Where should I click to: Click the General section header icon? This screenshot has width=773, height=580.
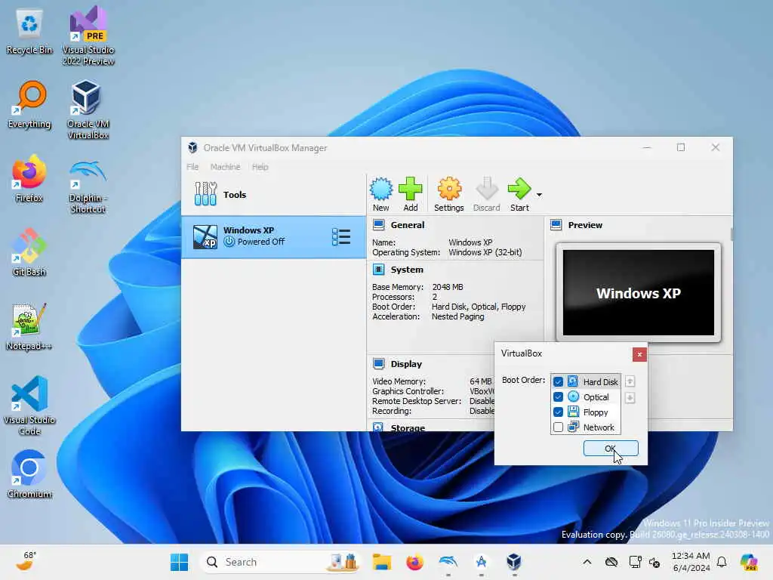tap(379, 225)
